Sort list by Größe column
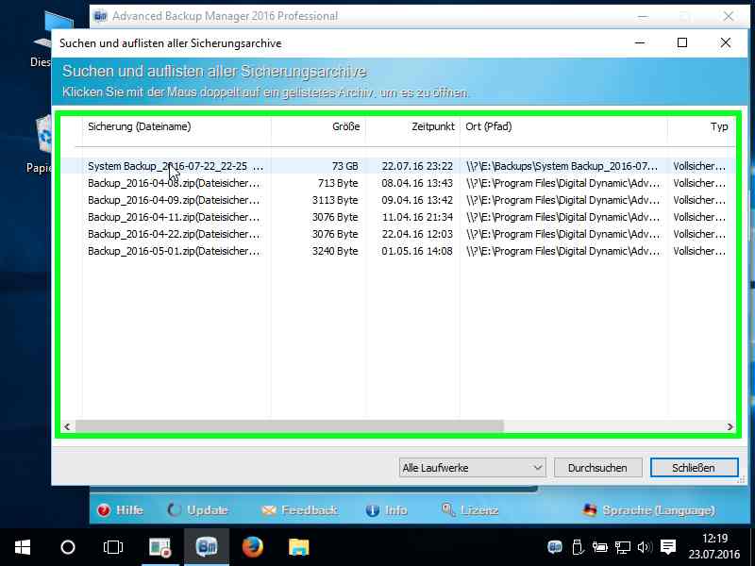 (x=318, y=126)
